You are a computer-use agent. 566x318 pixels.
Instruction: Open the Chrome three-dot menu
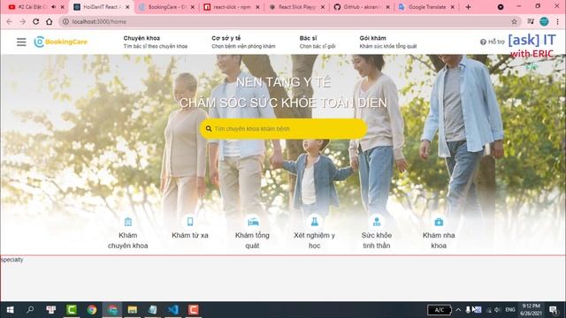click(558, 21)
